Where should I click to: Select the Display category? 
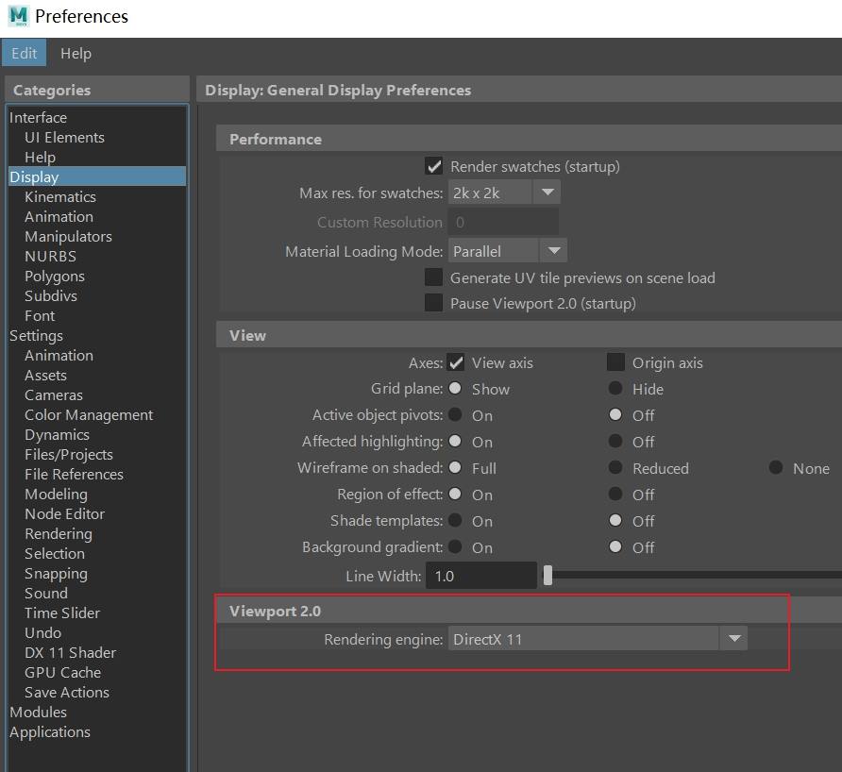tap(98, 176)
